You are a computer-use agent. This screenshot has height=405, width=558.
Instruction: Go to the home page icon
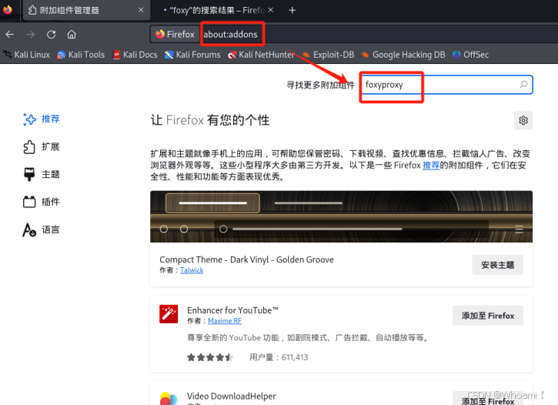(72, 35)
